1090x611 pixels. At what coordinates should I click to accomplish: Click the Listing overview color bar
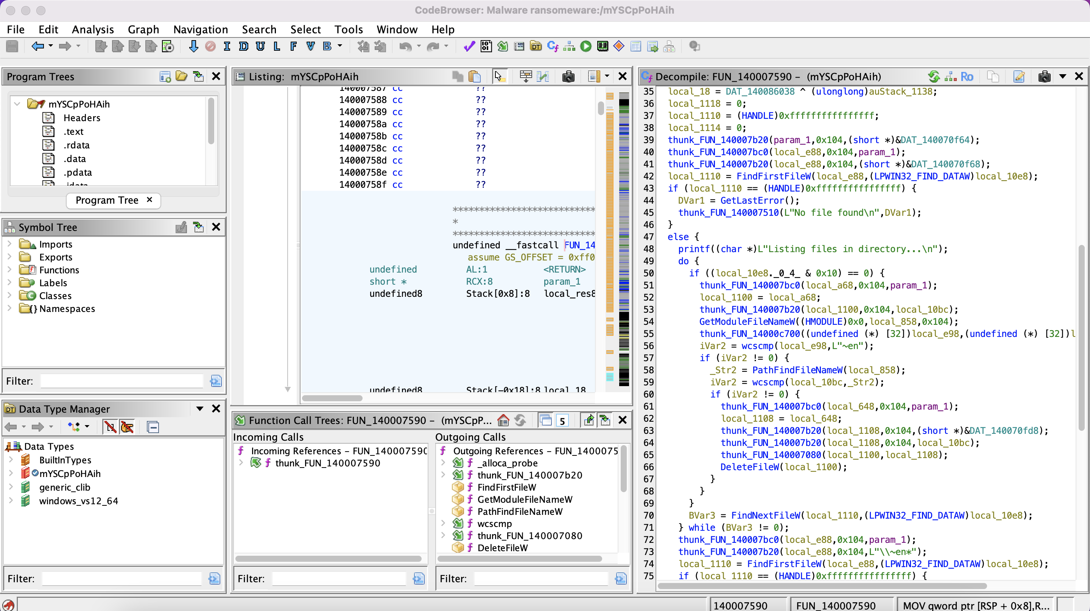point(624,239)
